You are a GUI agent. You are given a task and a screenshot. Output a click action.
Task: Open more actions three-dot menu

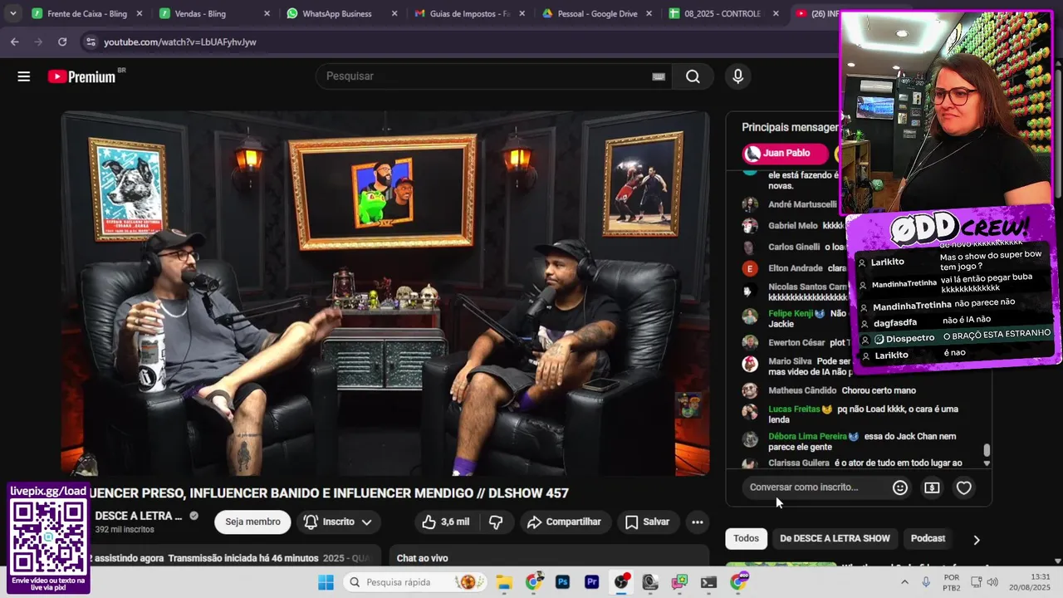click(698, 522)
